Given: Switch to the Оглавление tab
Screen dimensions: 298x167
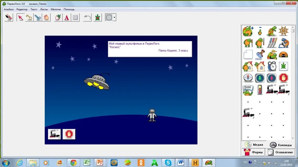Looking at the screenshot, I should [x=280, y=152].
